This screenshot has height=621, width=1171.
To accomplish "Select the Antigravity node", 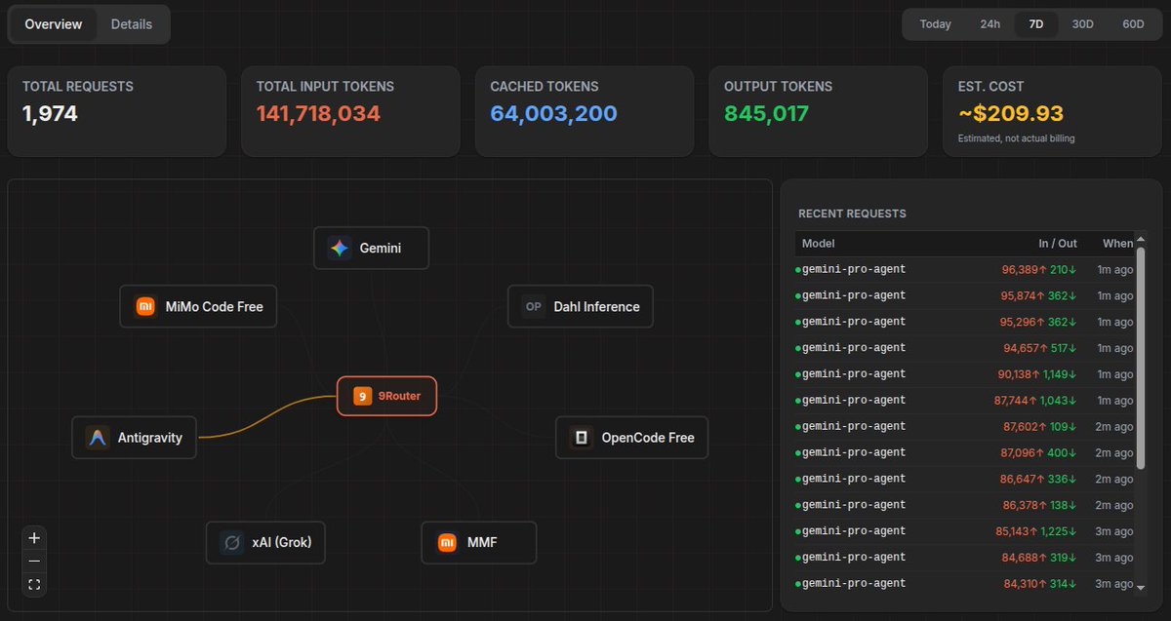I will tap(134, 438).
